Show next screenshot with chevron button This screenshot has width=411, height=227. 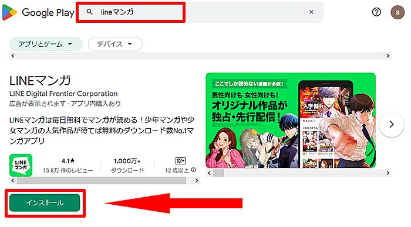392,125
